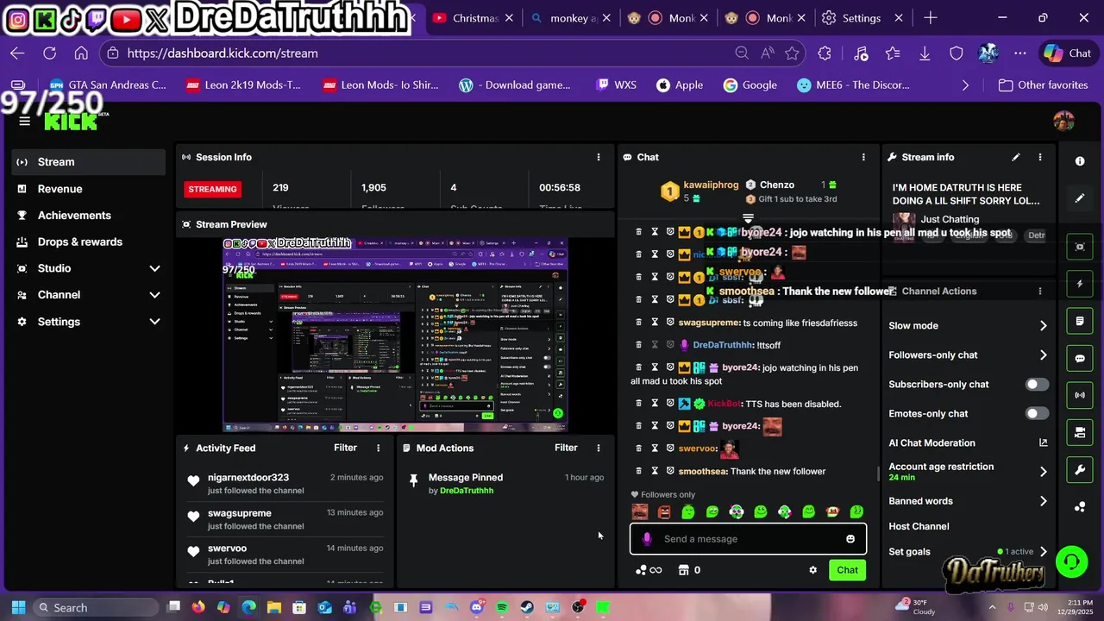
Task: Open Activity Feed options menu
Action: coord(378,448)
